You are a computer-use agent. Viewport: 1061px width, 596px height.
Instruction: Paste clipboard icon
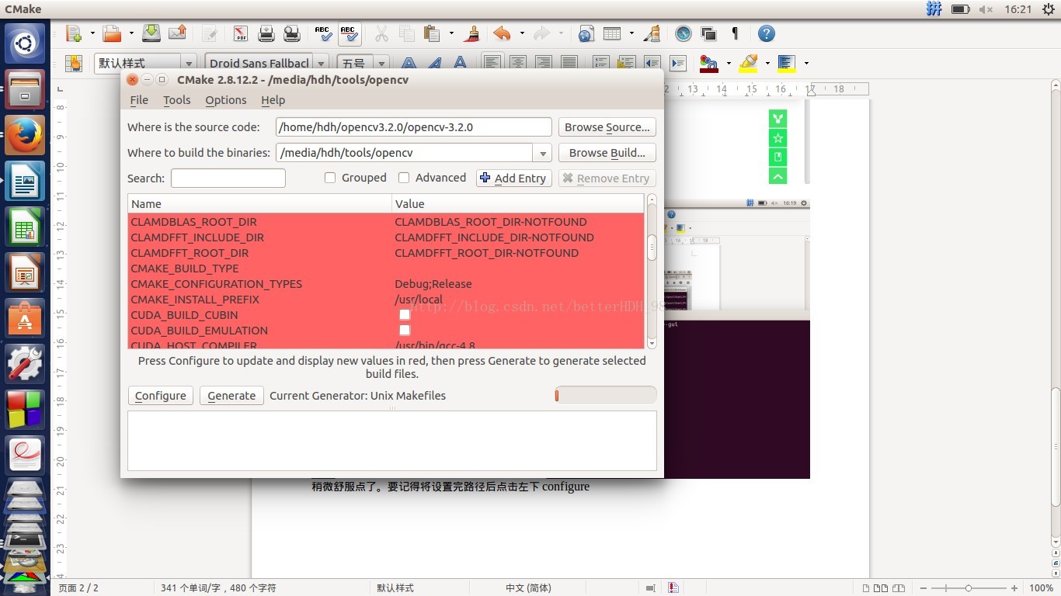coord(432,33)
